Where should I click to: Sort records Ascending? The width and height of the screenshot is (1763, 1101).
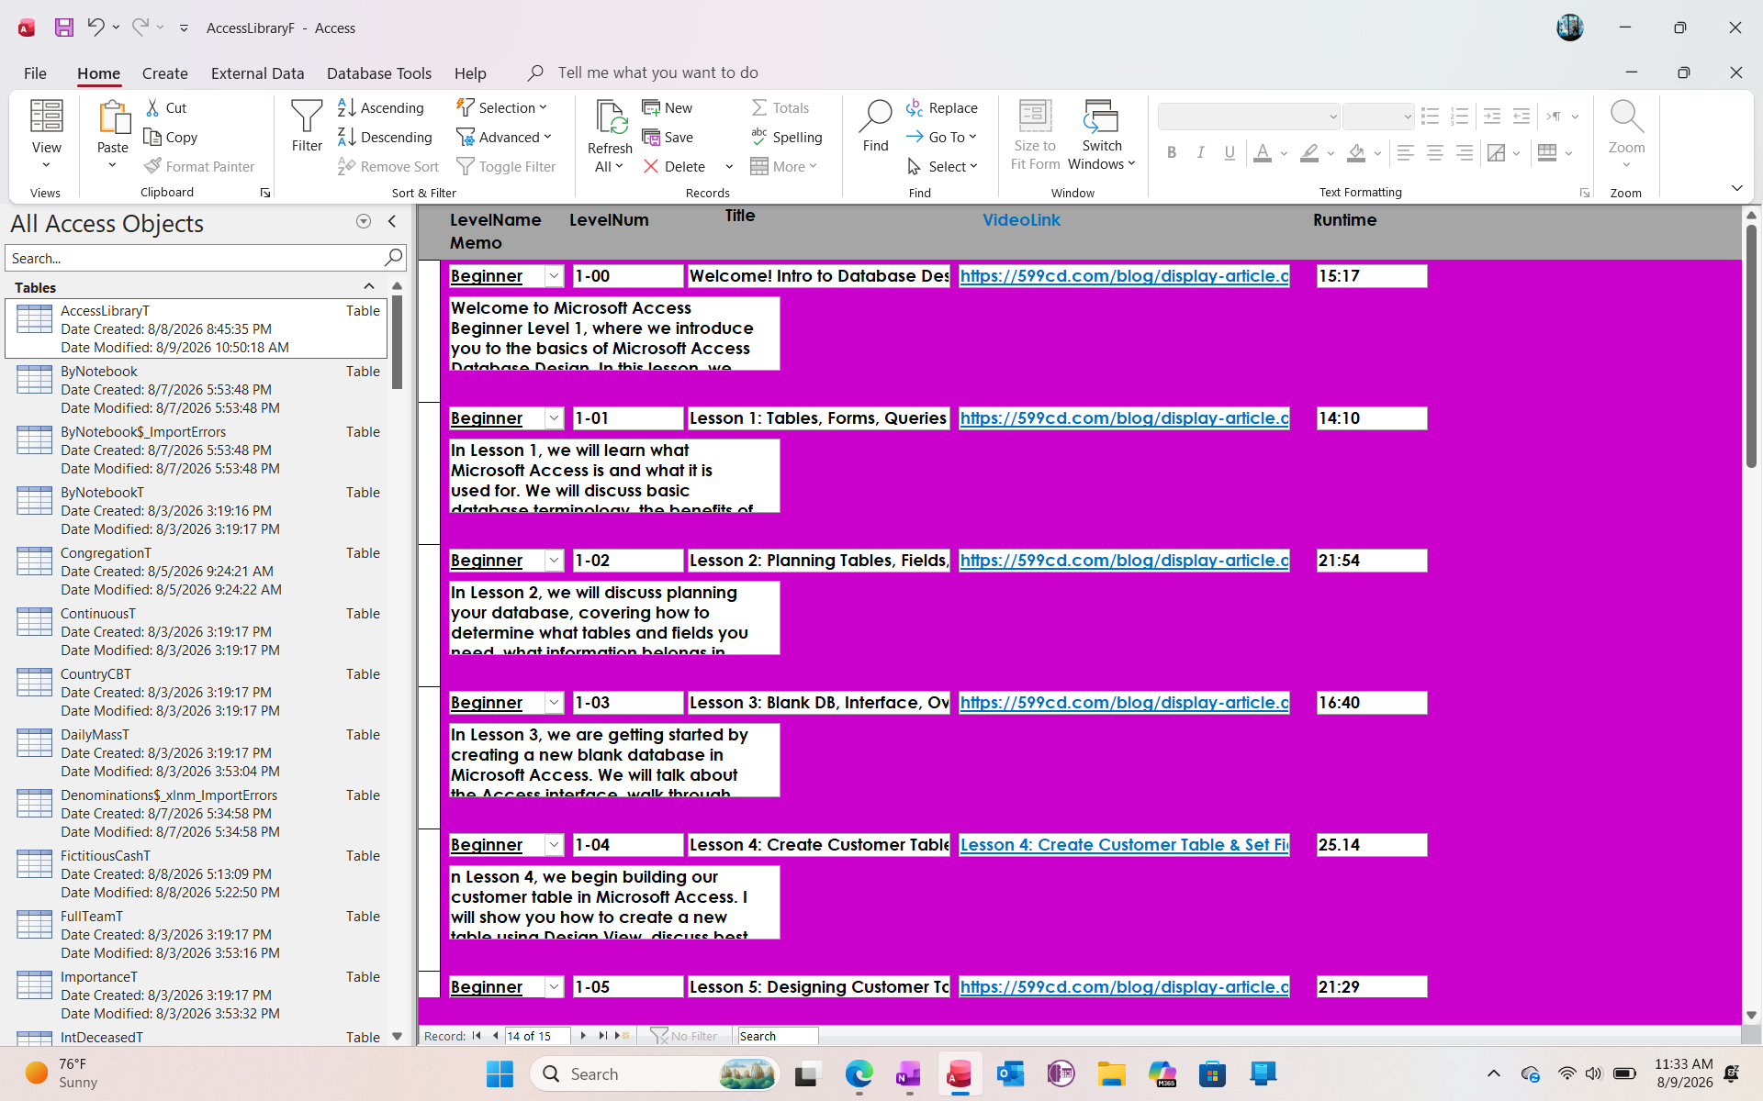(381, 108)
